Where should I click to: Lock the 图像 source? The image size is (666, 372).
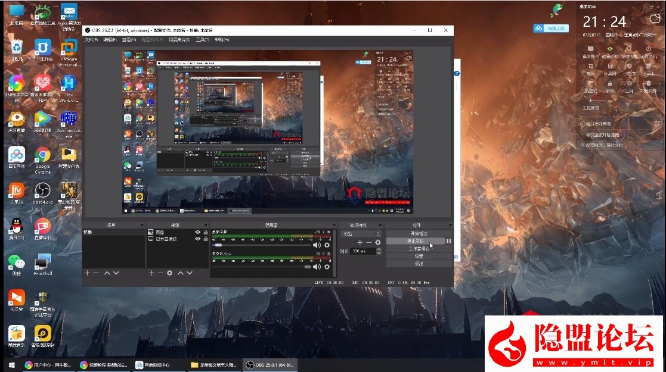pos(205,232)
